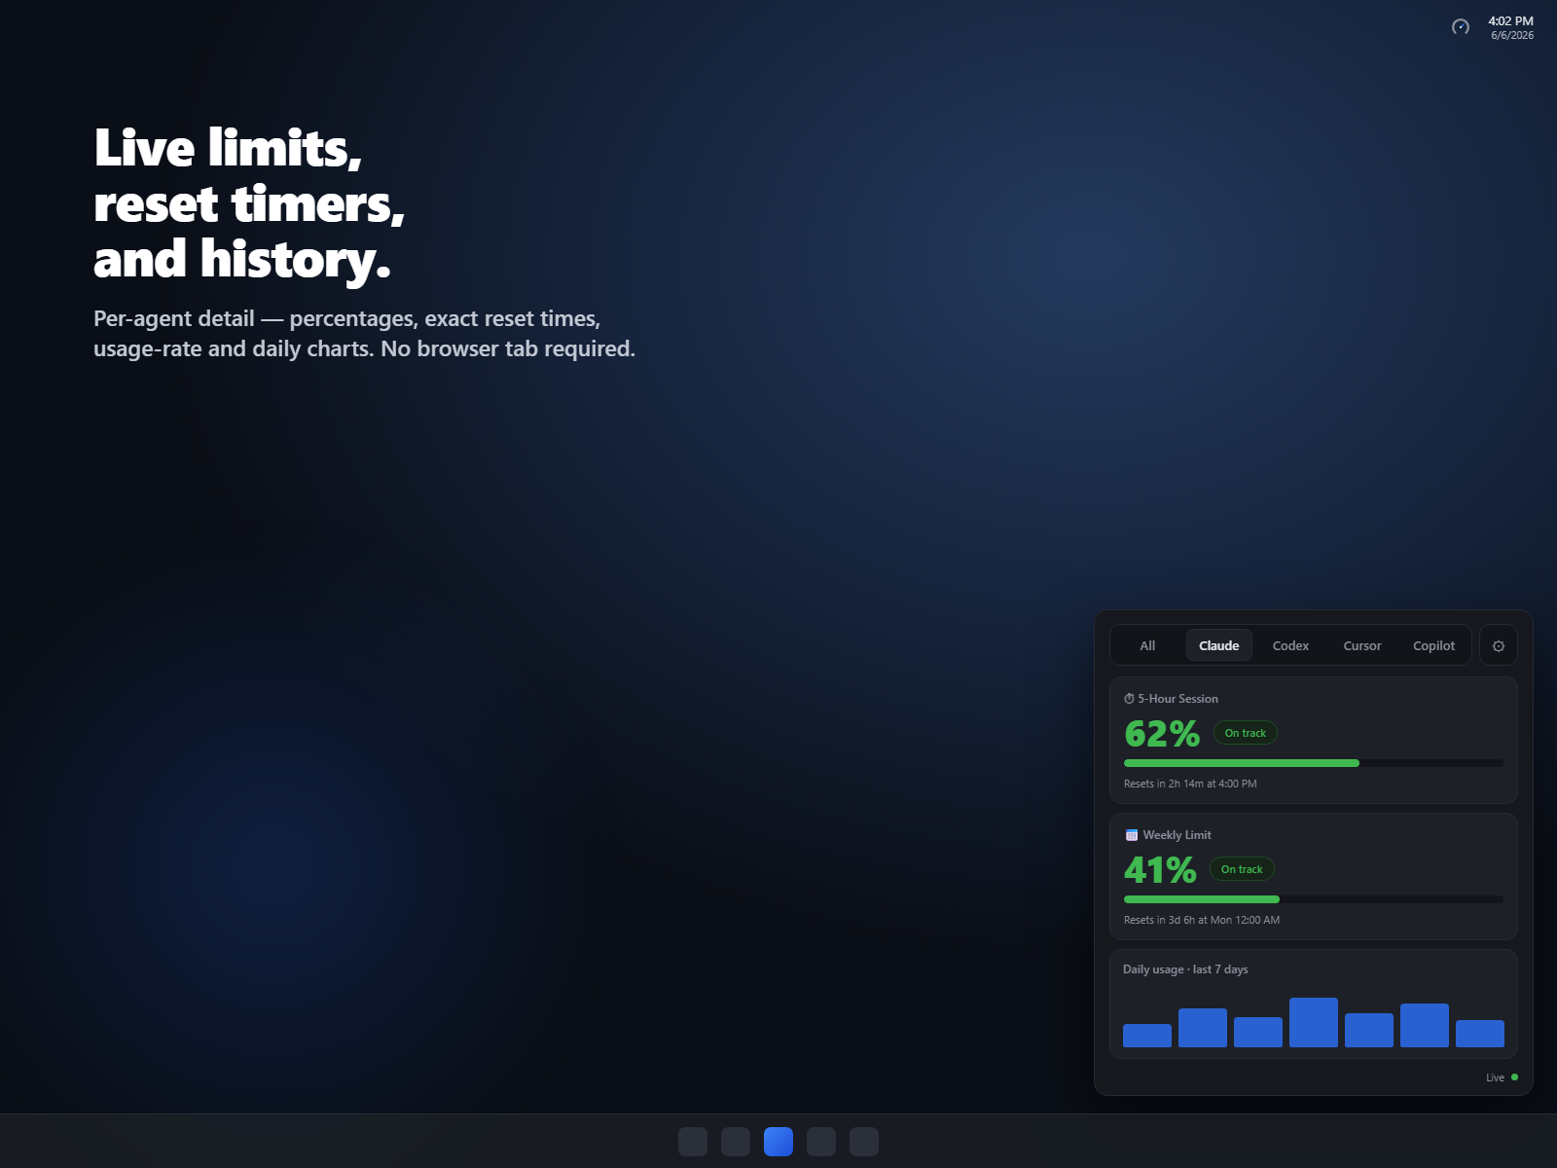1557x1168 pixels.
Task: Open the second taskbar app icon
Action: [736, 1142]
